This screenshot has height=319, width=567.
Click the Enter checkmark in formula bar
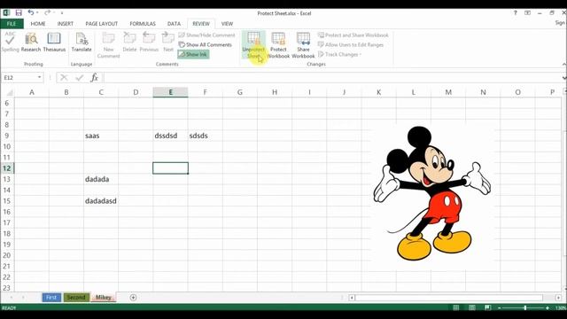tap(80, 77)
